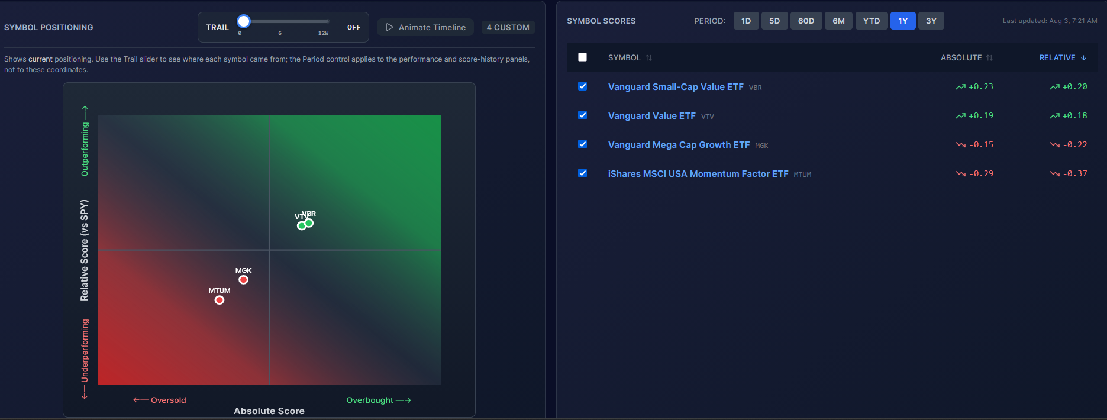Click MGK downtrend icon in Absolute column
Screen dimensions: 1107x420
pyautogui.click(x=960, y=145)
